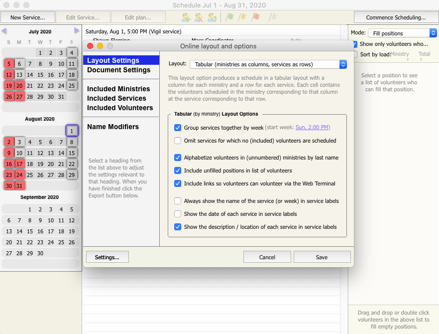Click the swap volunteer icon with green arrow
Screen dimensions: 439x334
click(x=212, y=17)
